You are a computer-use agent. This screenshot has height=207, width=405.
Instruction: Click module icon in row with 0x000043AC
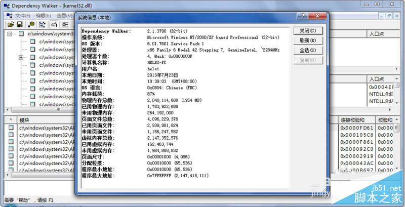coord(11,163)
